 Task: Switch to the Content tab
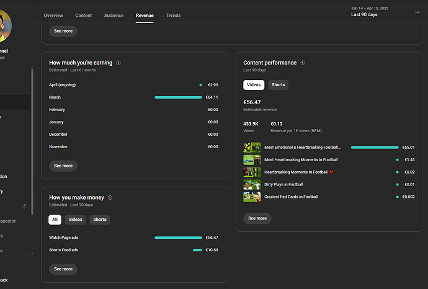84,16
